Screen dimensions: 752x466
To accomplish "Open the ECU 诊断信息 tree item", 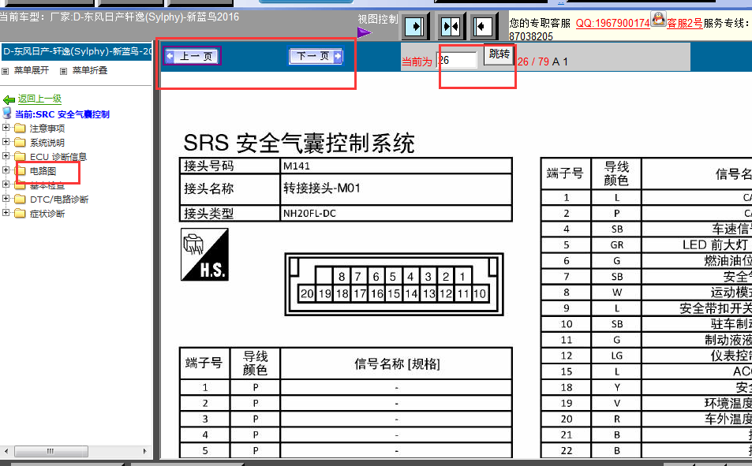I will [x=58, y=157].
